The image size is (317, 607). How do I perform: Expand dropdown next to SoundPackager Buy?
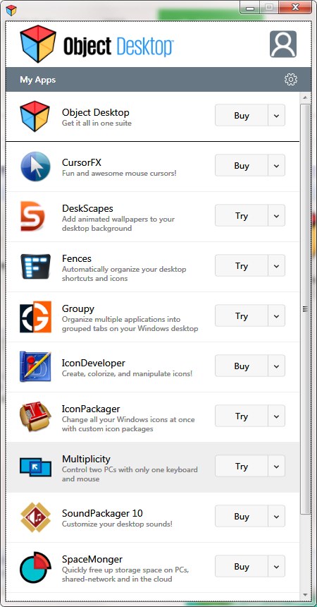tap(276, 517)
